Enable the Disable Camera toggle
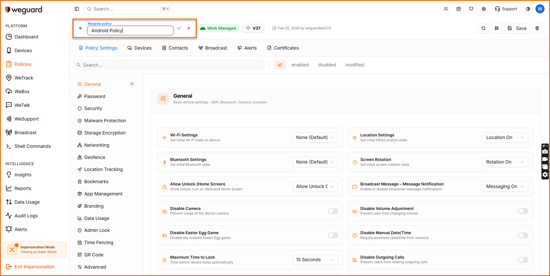The image size is (550, 276). coord(333,211)
